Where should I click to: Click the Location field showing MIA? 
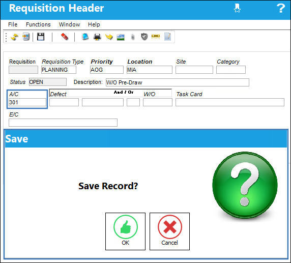[x=150, y=70]
